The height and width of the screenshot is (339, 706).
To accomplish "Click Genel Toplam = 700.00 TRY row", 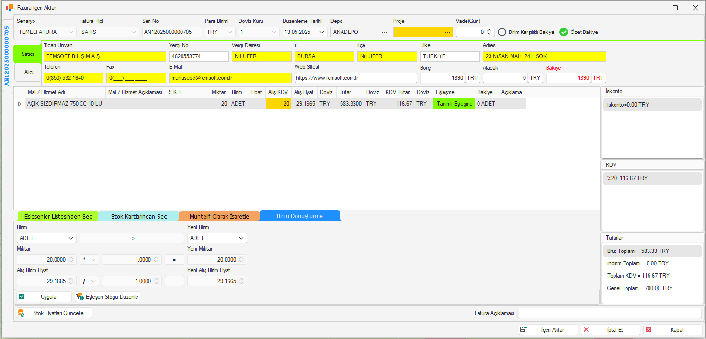I will [x=652, y=288].
